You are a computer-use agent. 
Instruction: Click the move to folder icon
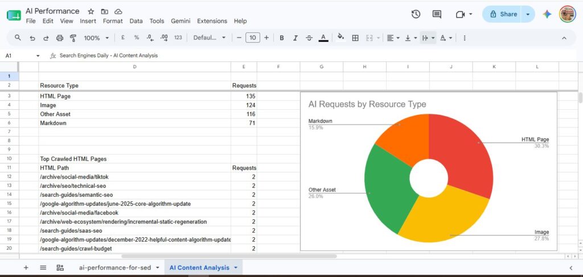click(x=105, y=11)
